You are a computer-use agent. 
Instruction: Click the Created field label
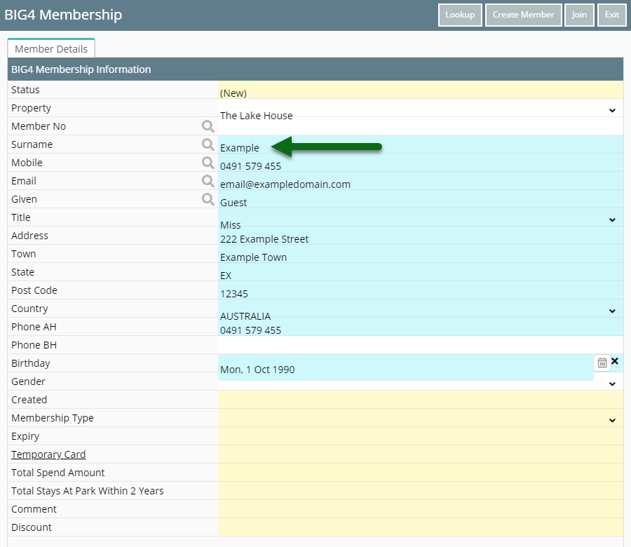(x=29, y=400)
